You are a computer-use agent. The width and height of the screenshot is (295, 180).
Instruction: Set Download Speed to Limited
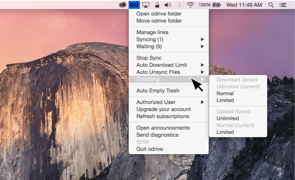coord(238,100)
